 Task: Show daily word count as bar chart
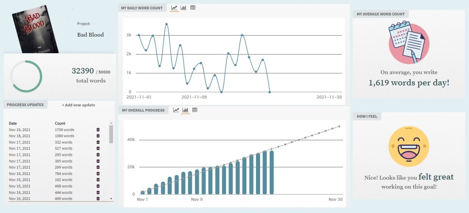coord(184,8)
